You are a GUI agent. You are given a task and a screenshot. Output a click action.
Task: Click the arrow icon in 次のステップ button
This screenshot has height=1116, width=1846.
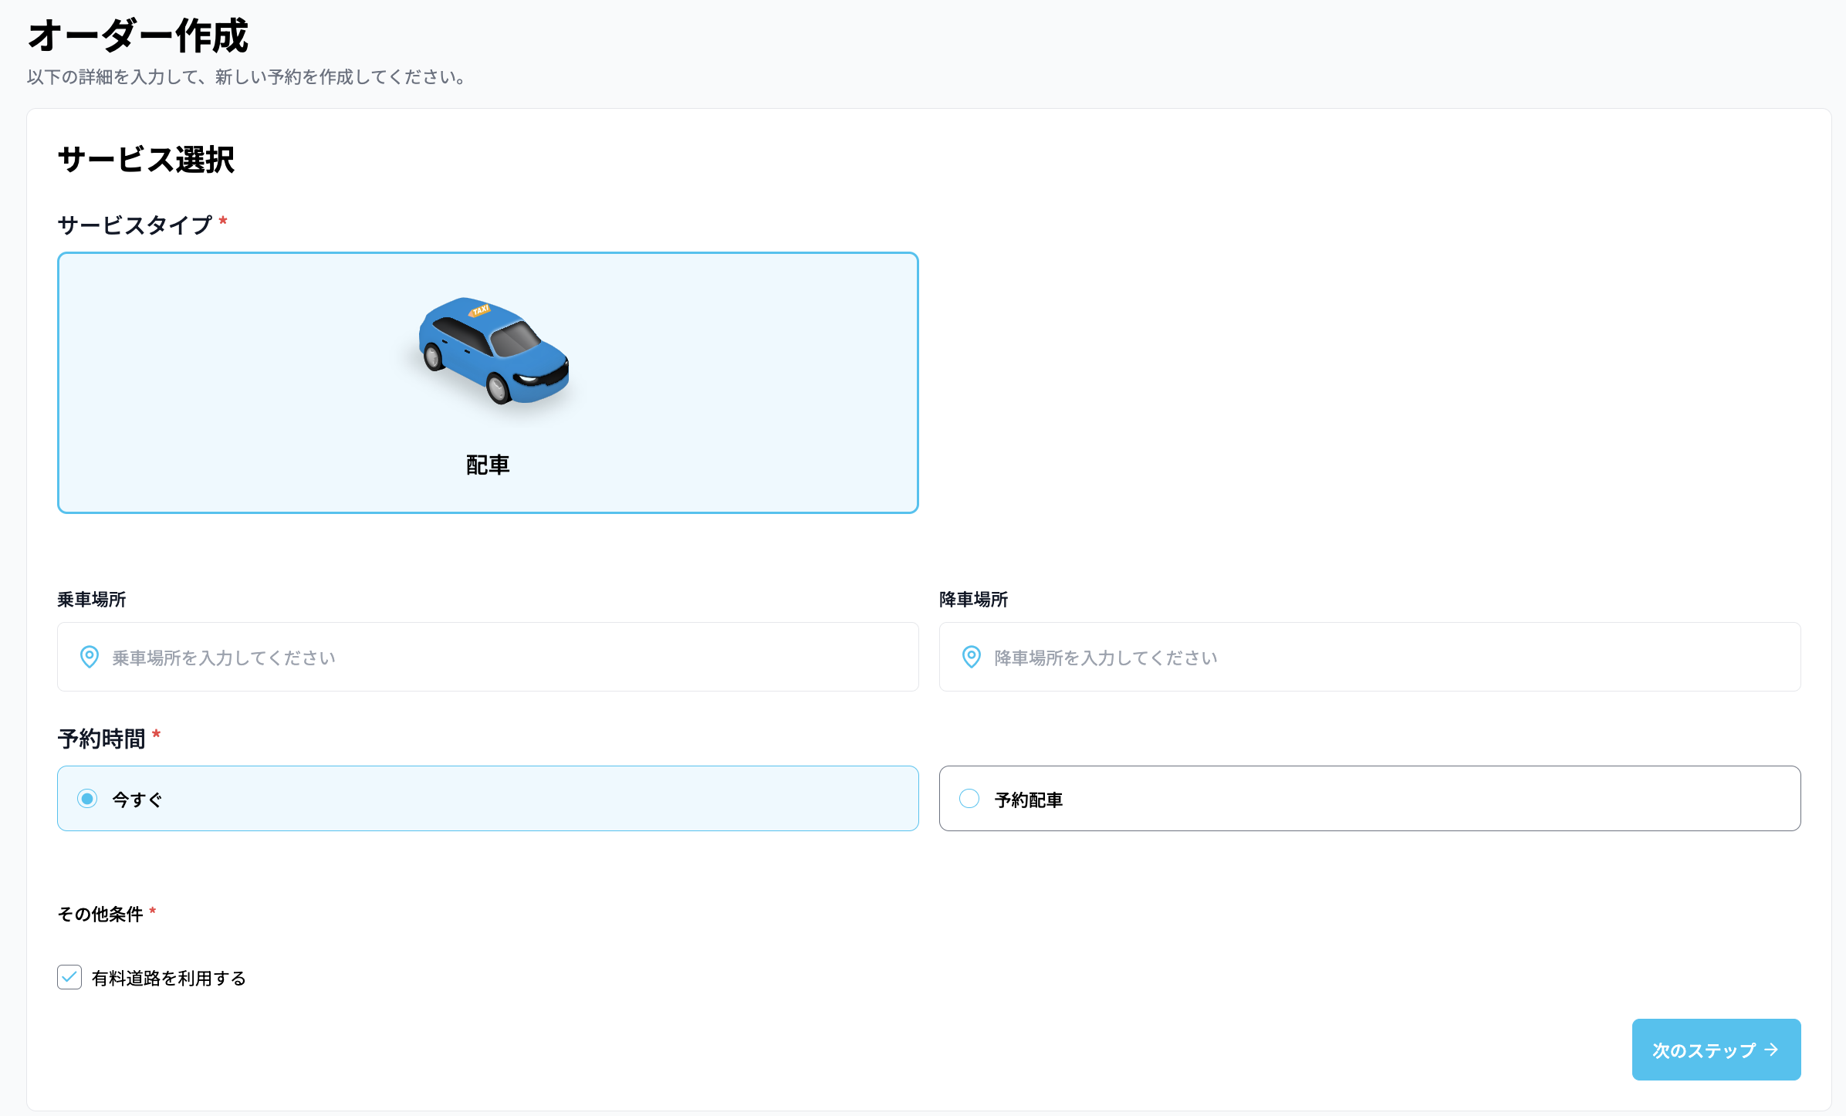1772,1050
